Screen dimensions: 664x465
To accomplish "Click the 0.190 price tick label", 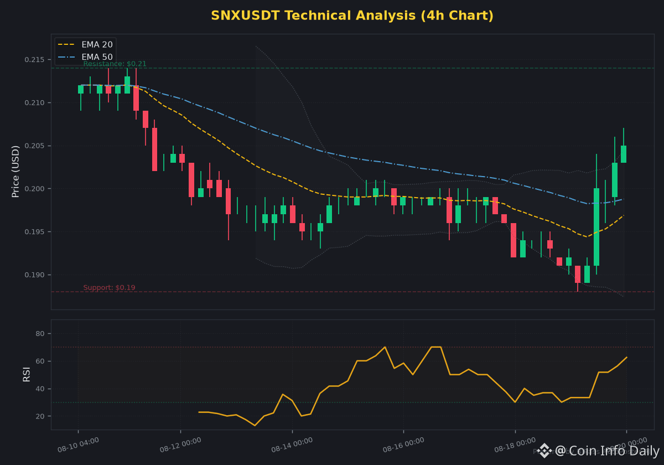I will [36, 275].
